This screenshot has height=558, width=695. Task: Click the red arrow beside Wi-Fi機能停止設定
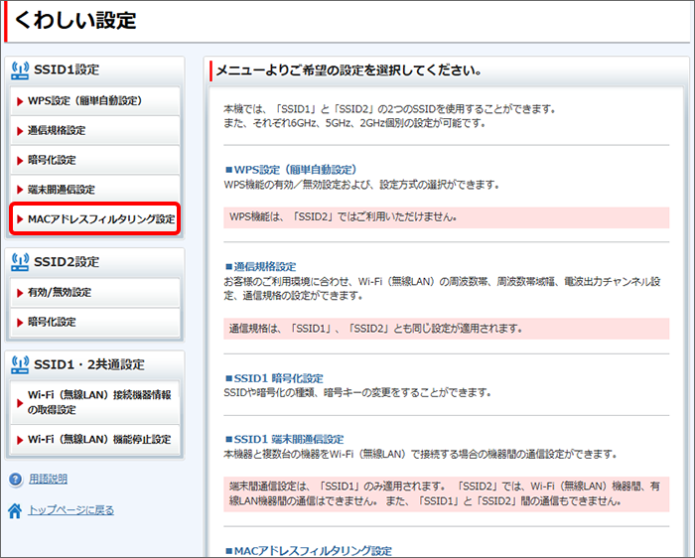tap(20, 440)
